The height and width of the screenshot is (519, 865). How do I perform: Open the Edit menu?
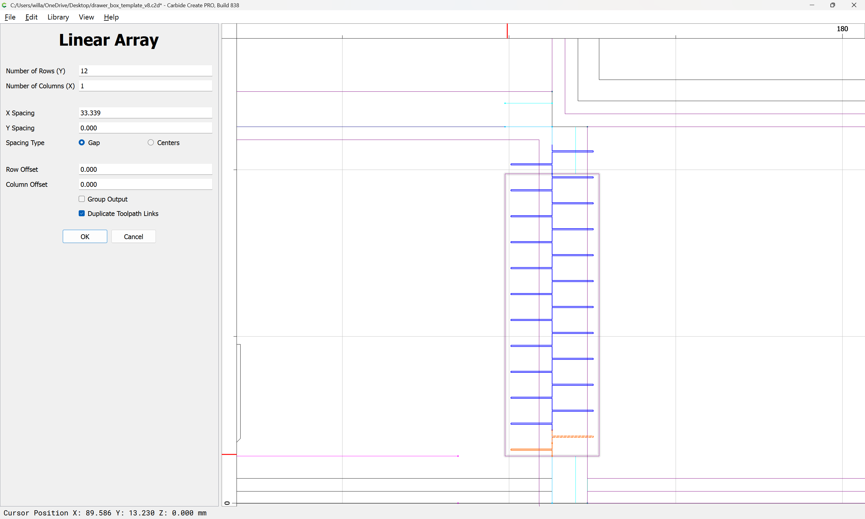31,17
